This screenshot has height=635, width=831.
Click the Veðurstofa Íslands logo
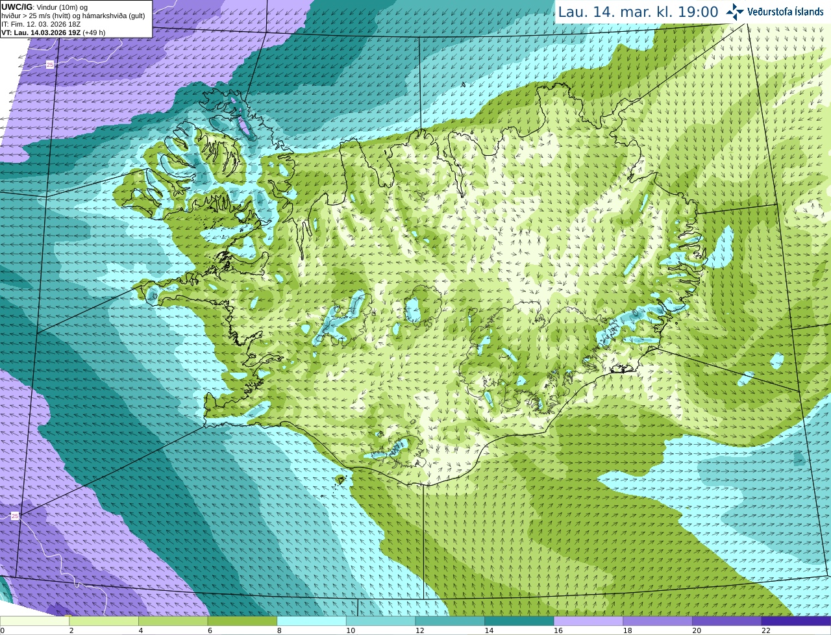pos(775,12)
